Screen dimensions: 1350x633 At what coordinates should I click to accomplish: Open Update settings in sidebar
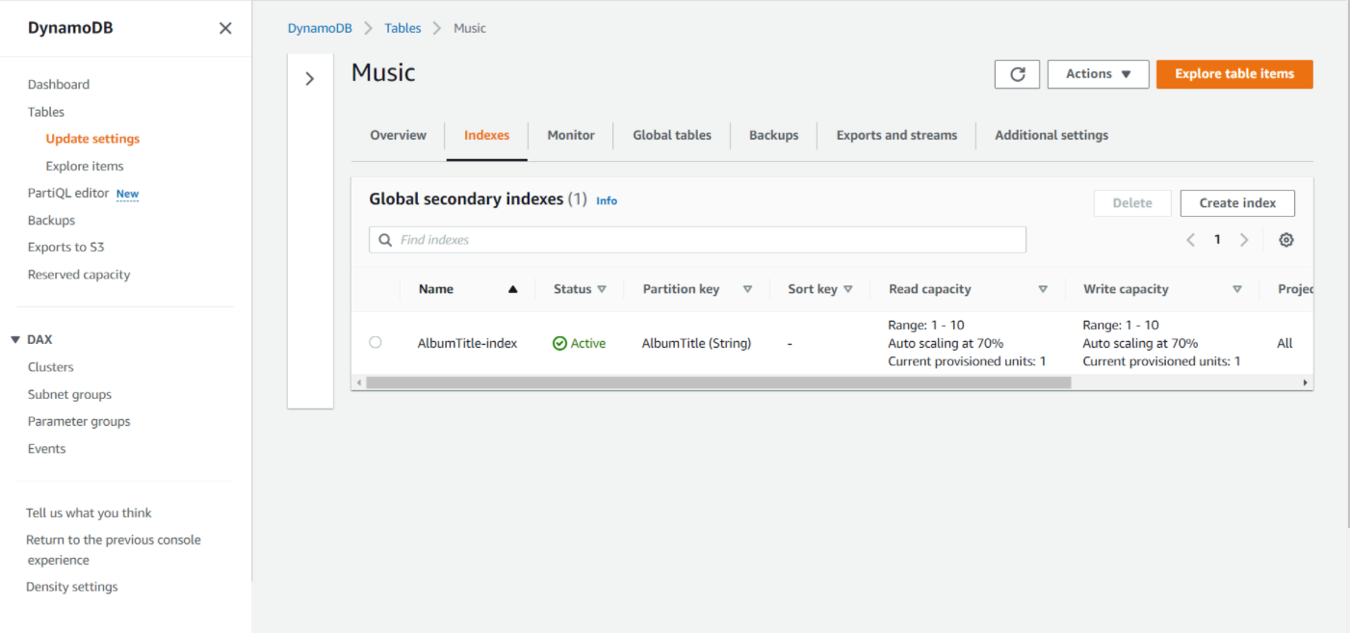[92, 139]
